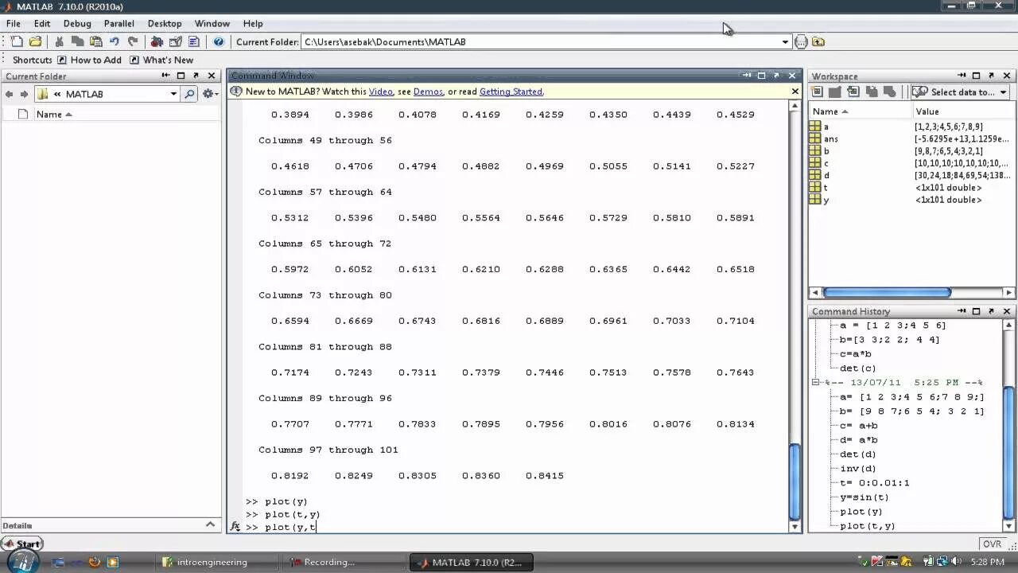This screenshot has height=573, width=1018.
Task: Click the Video link in info bar
Action: pos(380,92)
